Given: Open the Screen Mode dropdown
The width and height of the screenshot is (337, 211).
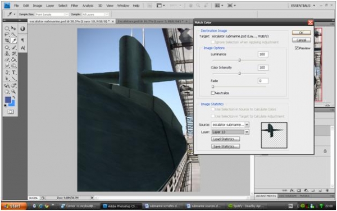Looking at the screenshot, I should coord(231,6).
